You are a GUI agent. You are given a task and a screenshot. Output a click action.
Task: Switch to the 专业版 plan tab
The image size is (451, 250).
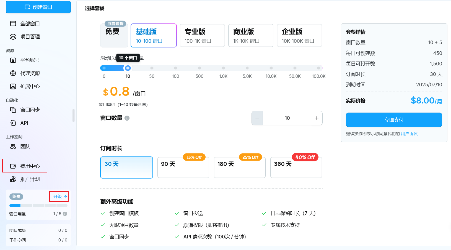202,36
